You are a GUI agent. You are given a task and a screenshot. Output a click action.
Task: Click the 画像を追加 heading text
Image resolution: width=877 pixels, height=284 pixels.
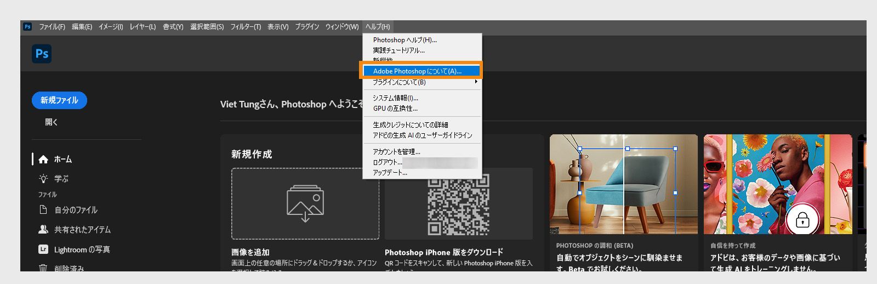coord(250,252)
